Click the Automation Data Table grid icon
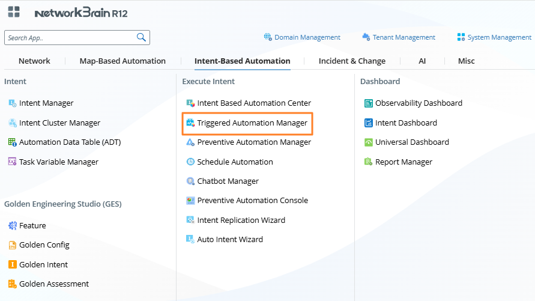The image size is (535, 301). click(x=12, y=142)
